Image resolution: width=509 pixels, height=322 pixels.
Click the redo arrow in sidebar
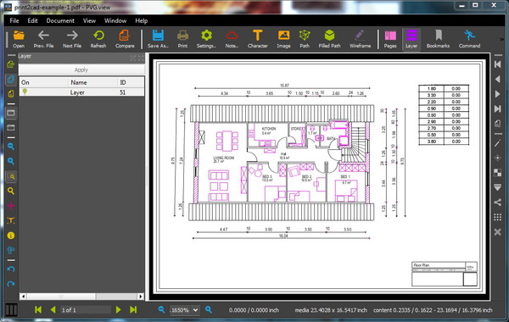coord(11,284)
